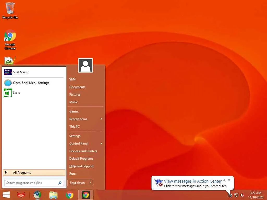Open the Shut down options arrow
This screenshot has height=200, width=267.
click(x=90, y=183)
